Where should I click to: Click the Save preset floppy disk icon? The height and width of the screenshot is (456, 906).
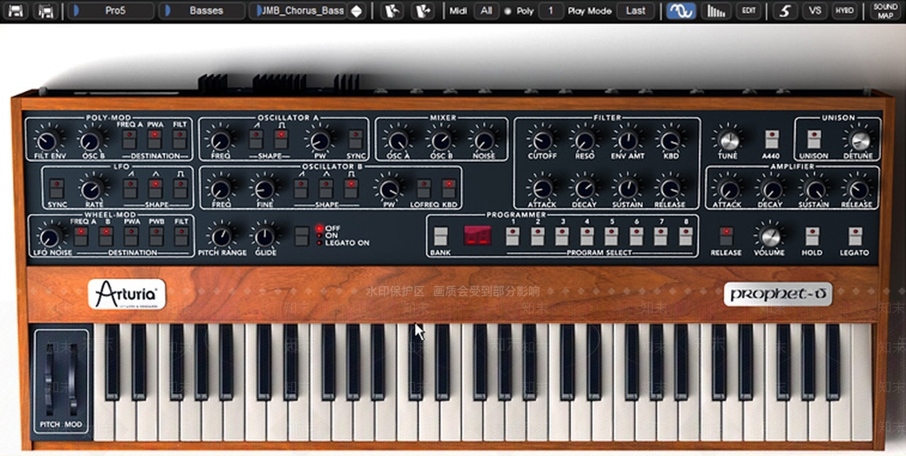(x=15, y=11)
